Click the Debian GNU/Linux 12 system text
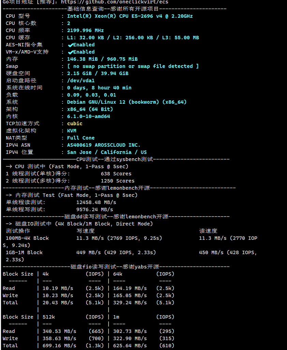287x350 pixels. pos(126,102)
